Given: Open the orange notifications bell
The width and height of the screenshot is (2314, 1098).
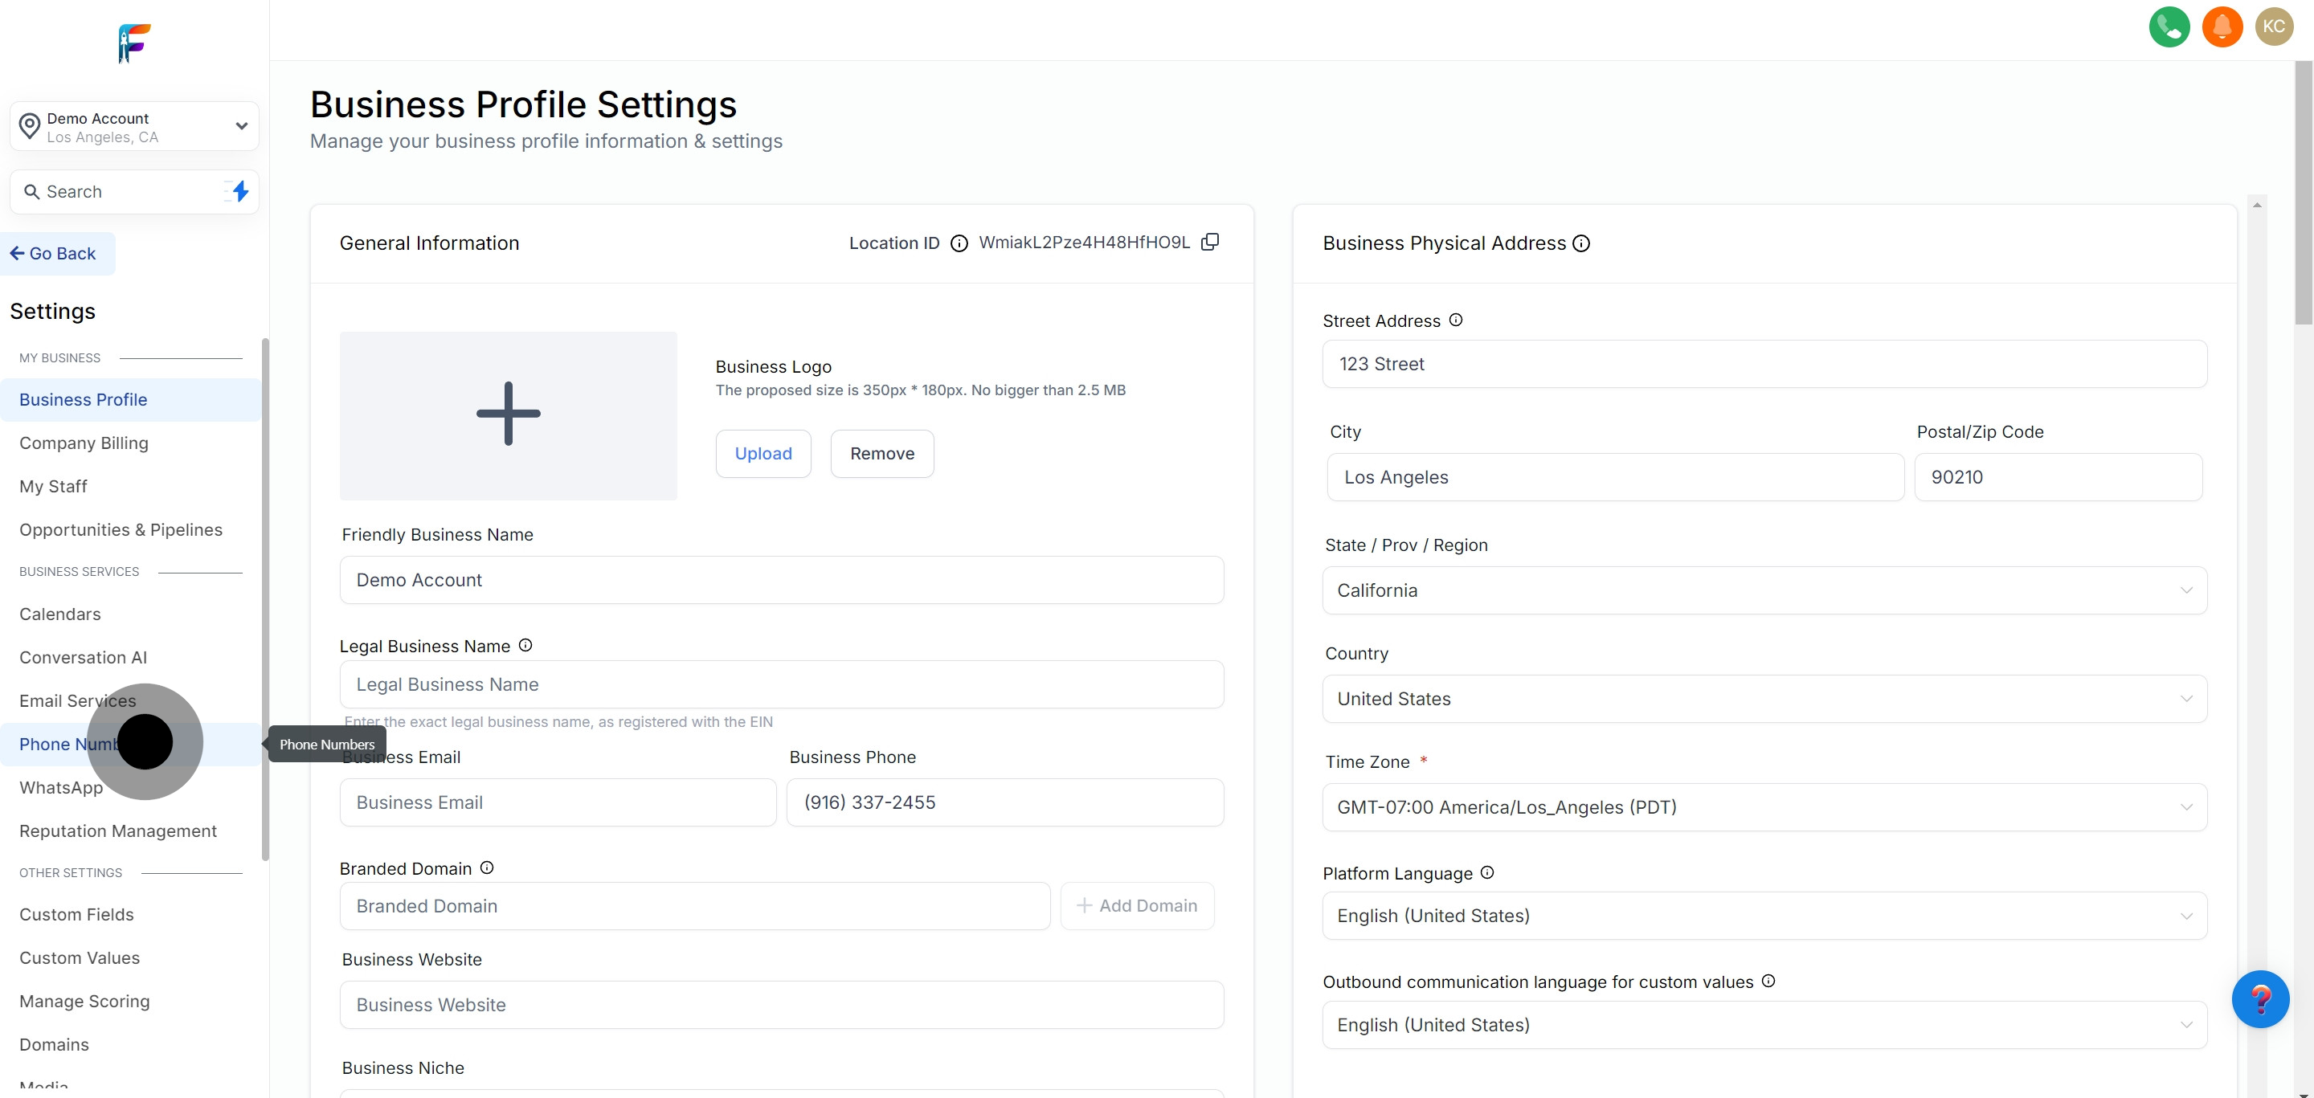Looking at the screenshot, I should 2222,27.
